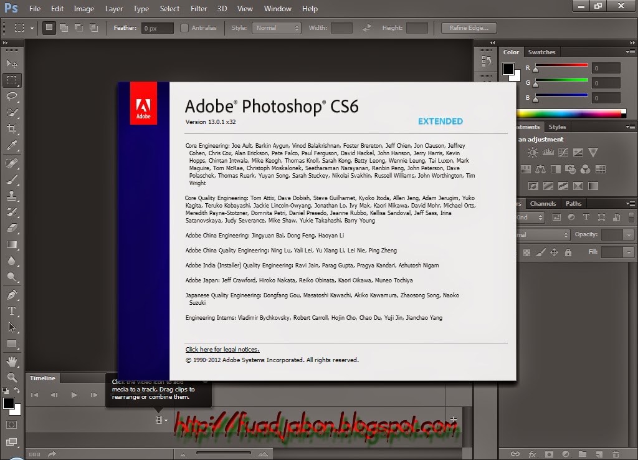638x460 pixels.
Task: Select the Lasso tool
Action: click(12, 97)
